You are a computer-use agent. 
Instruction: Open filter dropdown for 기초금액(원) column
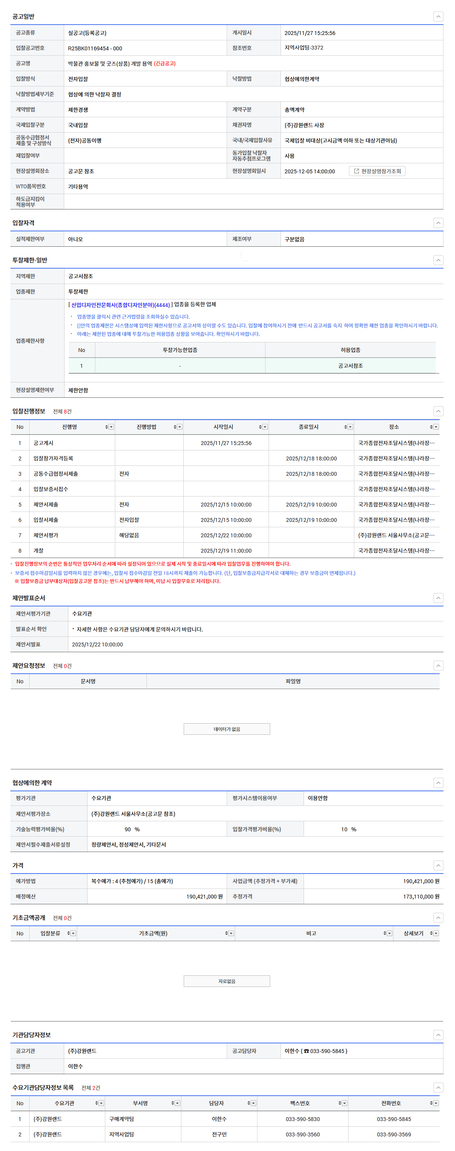click(231, 933)
